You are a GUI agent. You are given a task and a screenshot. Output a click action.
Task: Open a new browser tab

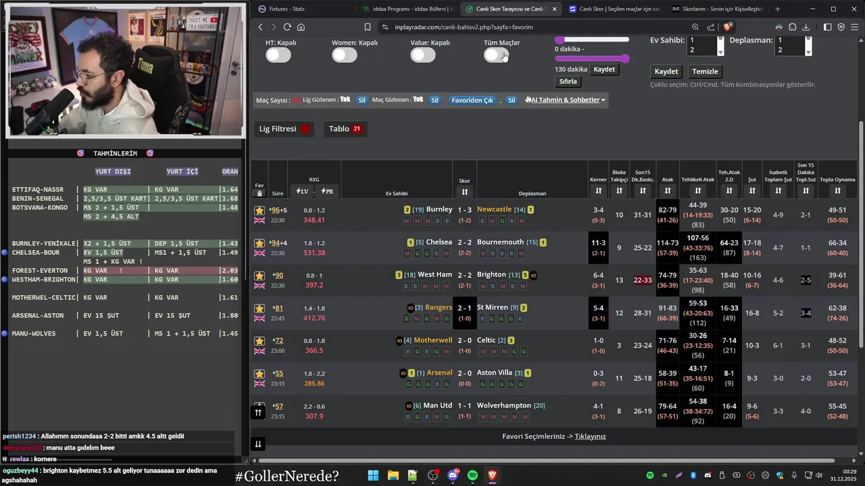(777, 9)
